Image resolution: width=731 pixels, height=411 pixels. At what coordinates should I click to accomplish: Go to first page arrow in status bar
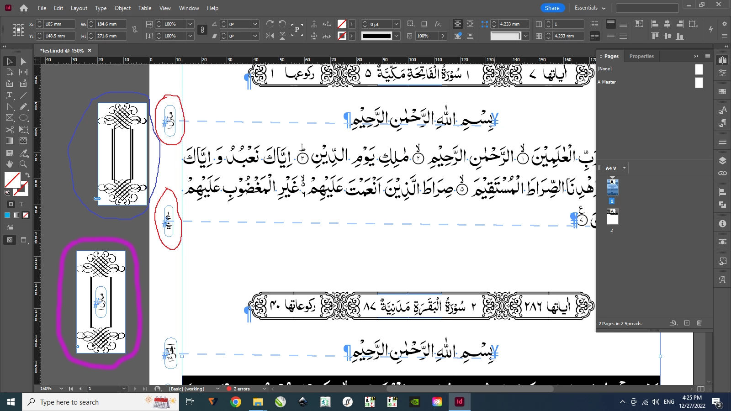tap(71, 389)
